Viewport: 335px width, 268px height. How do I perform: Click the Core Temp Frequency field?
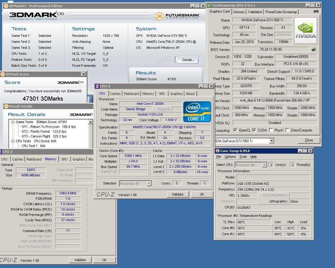pos(273,189)
